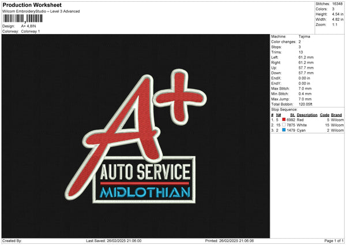Click the Min Stitch value 0.4 mm
The width and height of the screenshot is (346, 245).
tap(305, 94)
